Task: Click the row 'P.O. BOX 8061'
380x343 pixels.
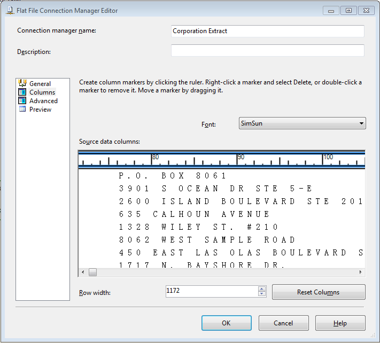Action: click(x=173, y=176)
